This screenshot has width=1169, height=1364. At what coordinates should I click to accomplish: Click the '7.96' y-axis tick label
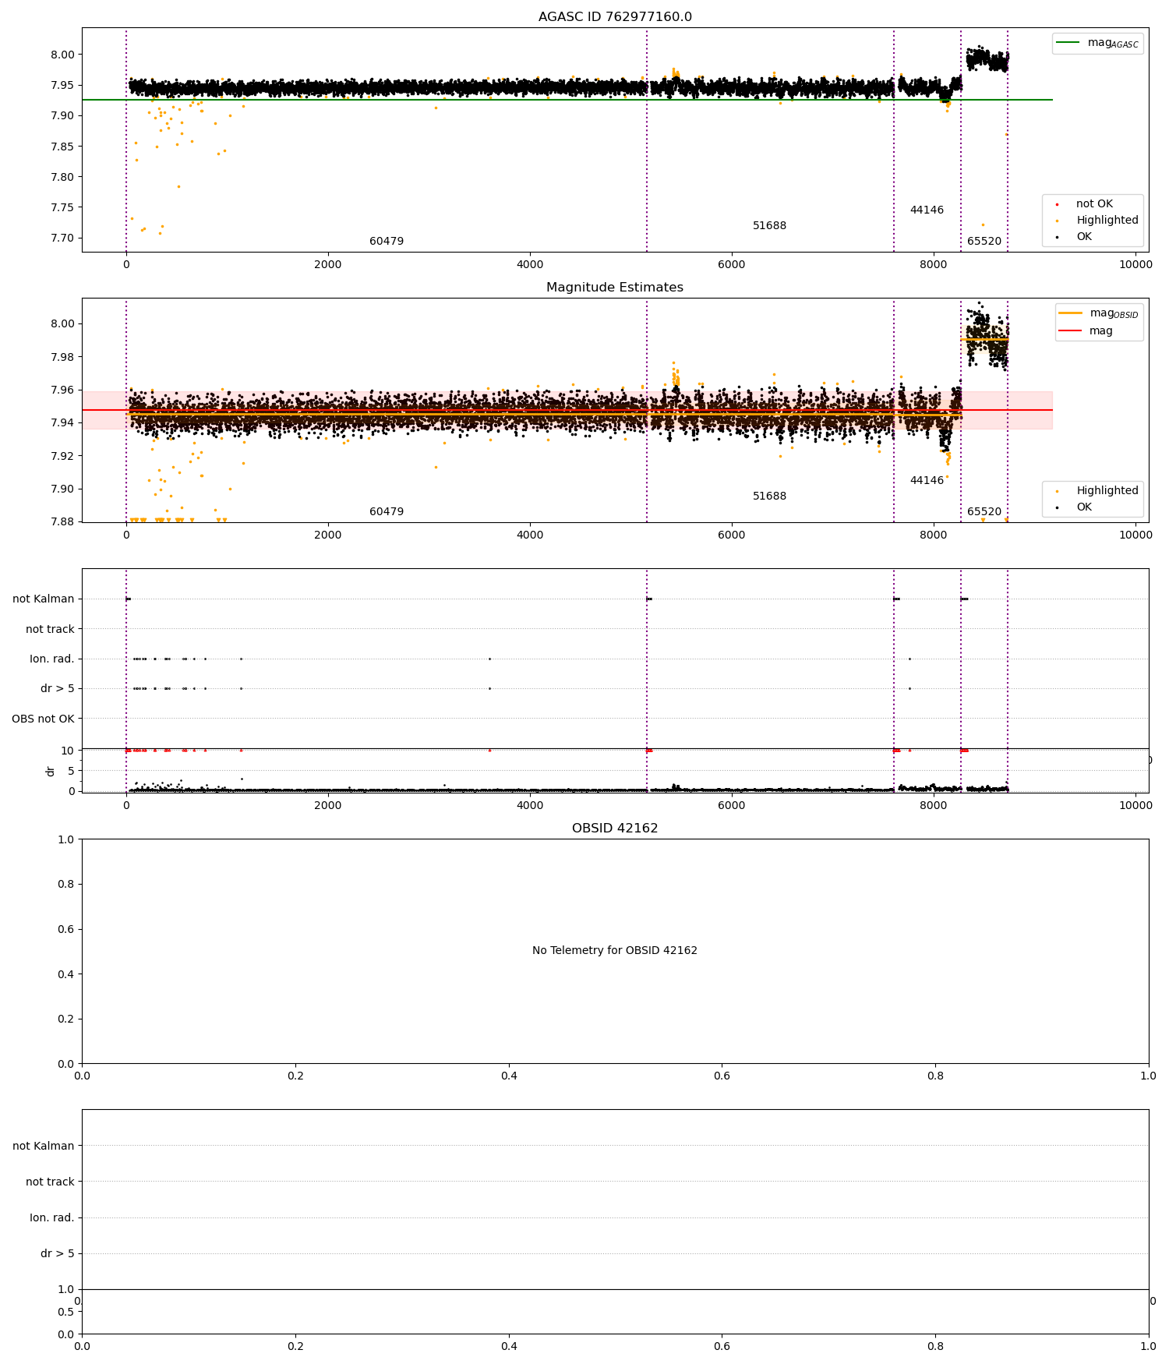tap(63, 390)
